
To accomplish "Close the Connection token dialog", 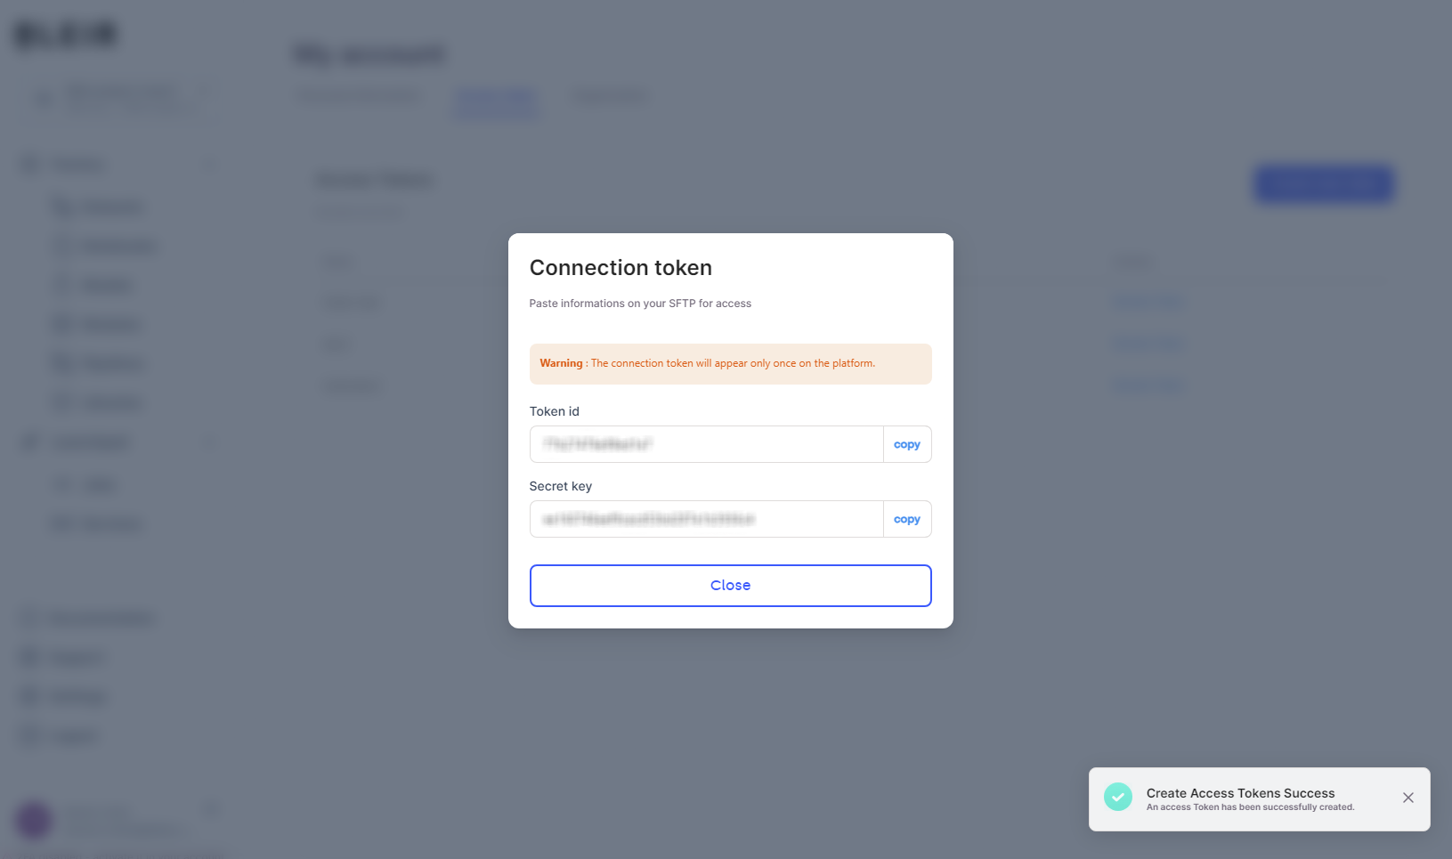I will (730, 585).
